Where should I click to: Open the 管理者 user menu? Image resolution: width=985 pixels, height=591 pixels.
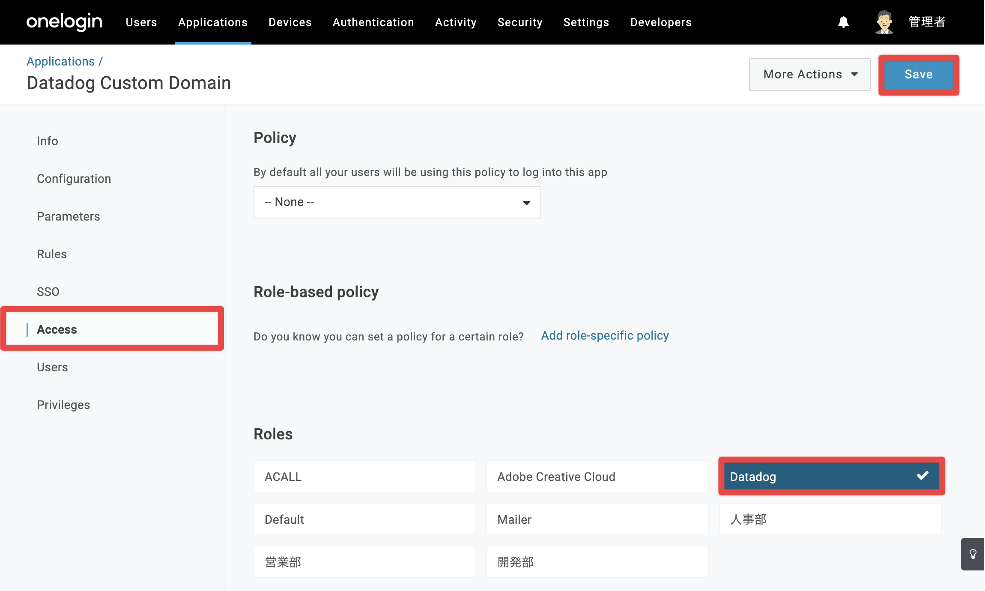927,22
